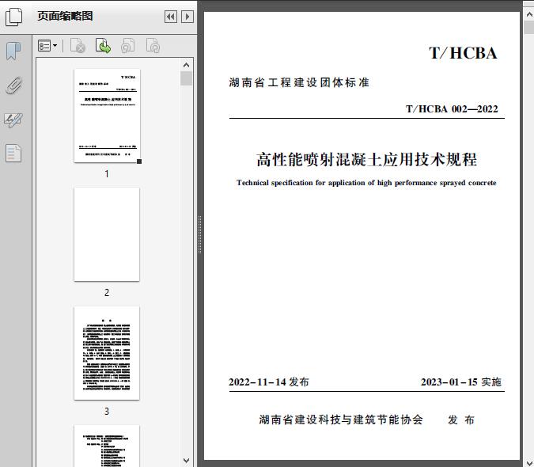Viewport: 534px width, 467px height.
Task: Select page 1 thumbnail
Action: pyautogui.click(x=107, y=116)
